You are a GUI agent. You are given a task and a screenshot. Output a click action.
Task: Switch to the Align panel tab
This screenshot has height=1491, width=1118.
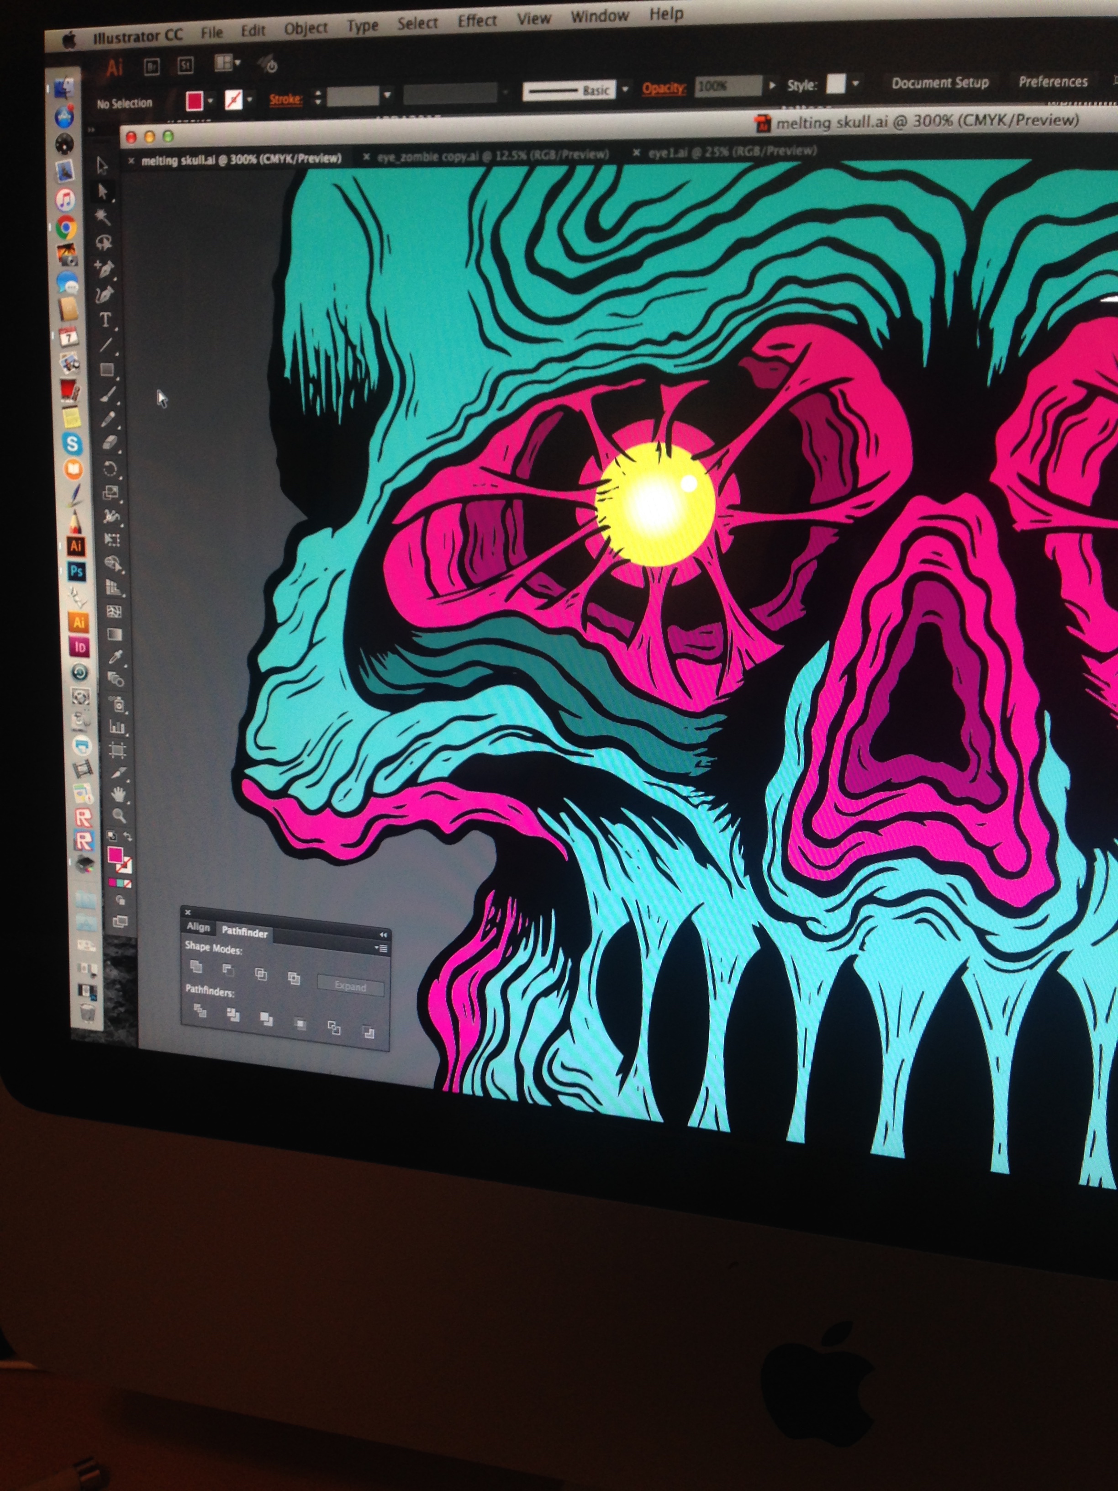[x=198, y=927]
